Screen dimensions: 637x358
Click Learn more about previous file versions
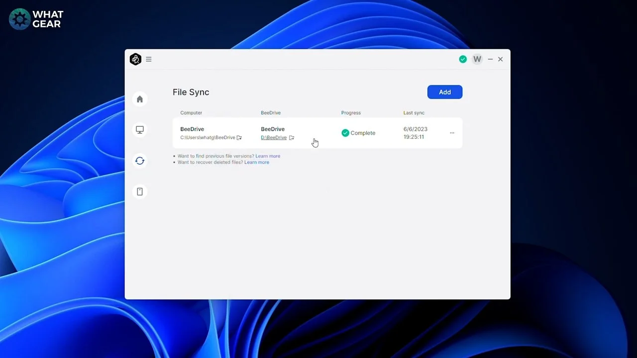(x=268, y=156)
